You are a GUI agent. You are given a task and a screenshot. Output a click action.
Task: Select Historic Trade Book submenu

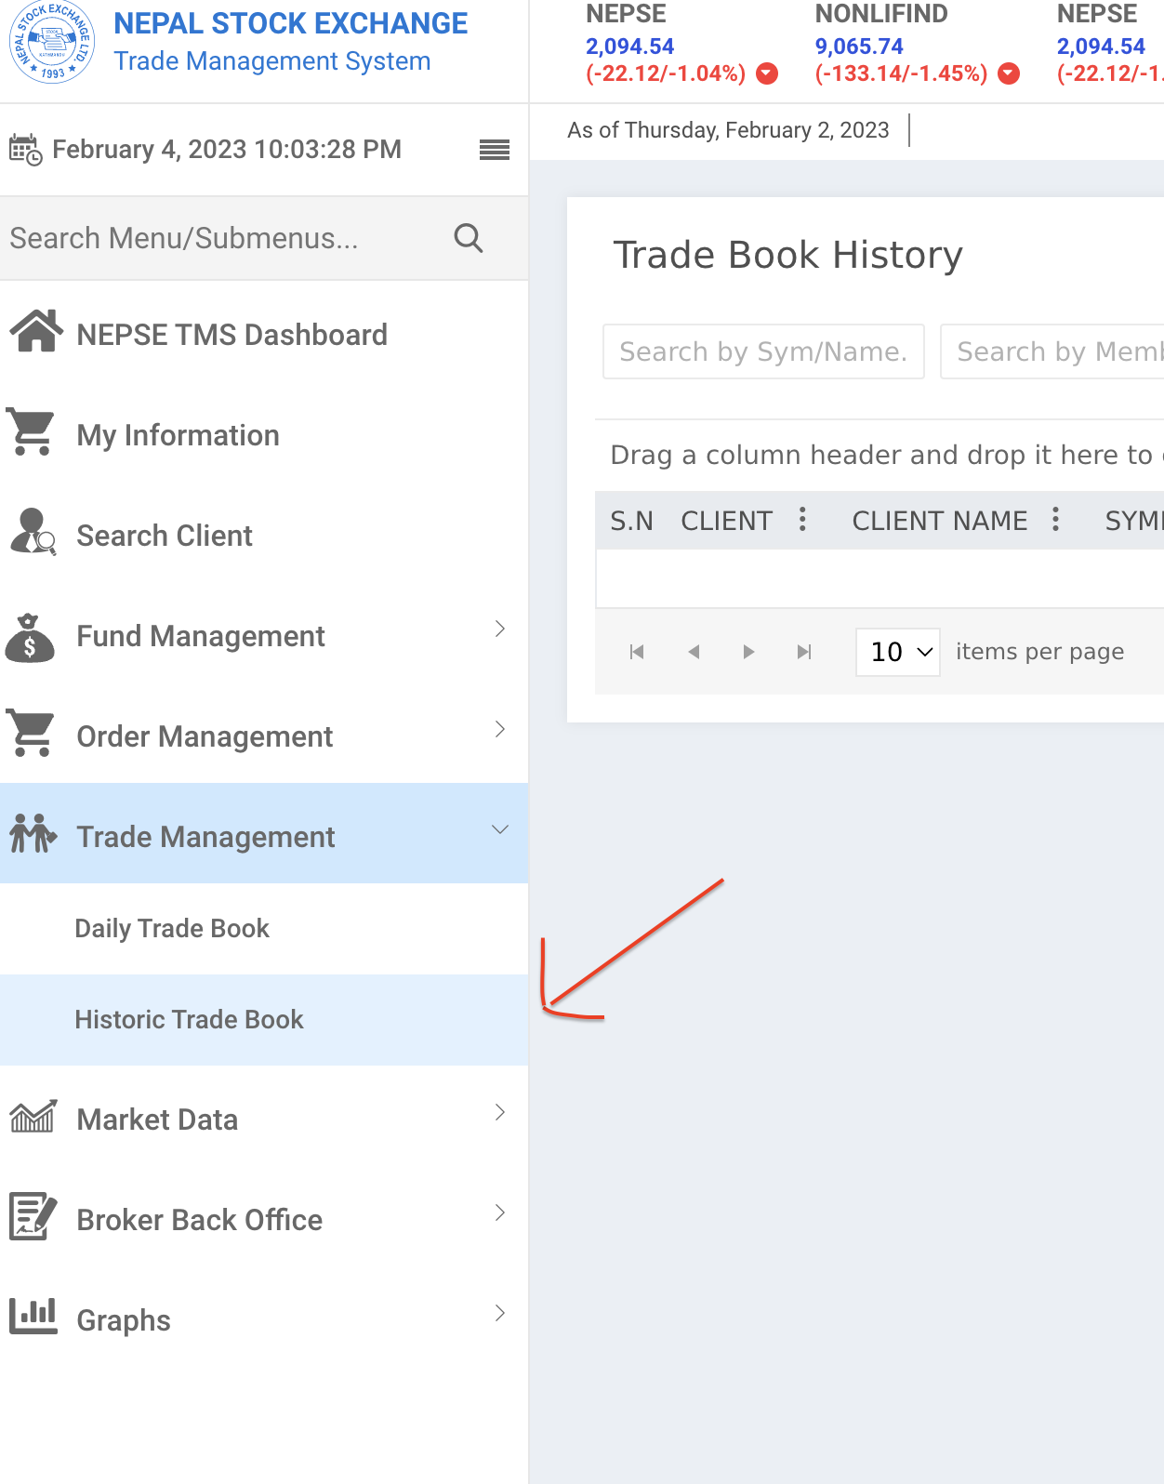(x=264, y=1020)
